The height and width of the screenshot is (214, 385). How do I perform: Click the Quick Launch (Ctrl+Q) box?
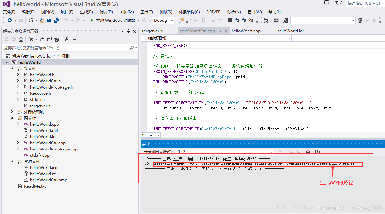[x=365, y=3]
